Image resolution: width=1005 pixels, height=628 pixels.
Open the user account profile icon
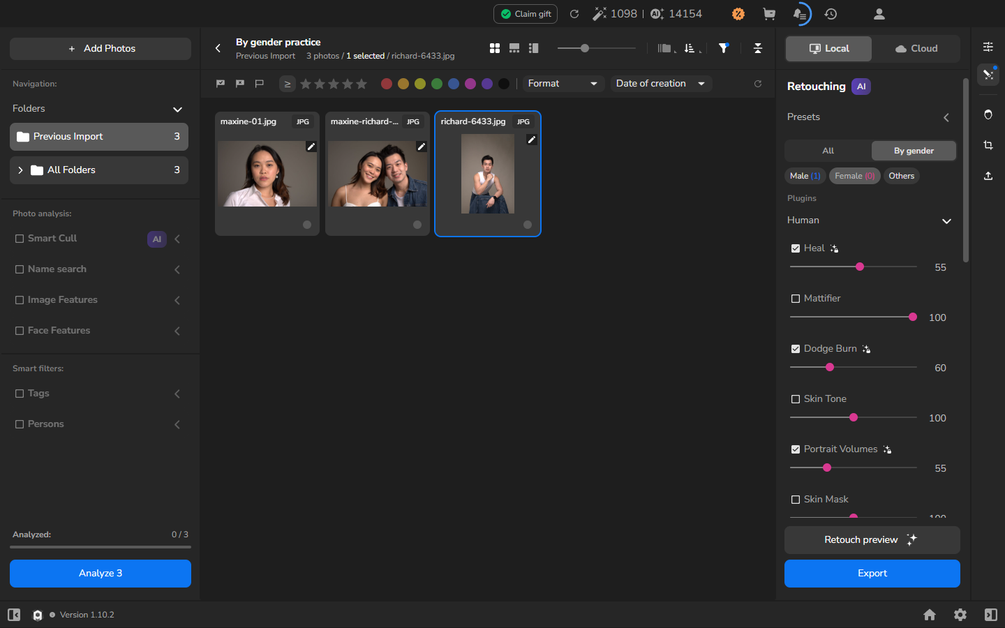879,14
